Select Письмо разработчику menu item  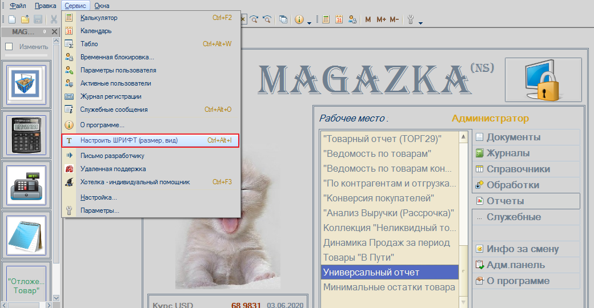pyautogui.click(x=151, y=156)
